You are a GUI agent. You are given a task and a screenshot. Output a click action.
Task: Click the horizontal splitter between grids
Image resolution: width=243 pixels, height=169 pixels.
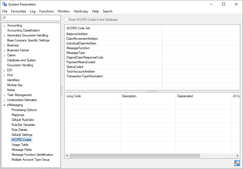click(x=152, y=91)
